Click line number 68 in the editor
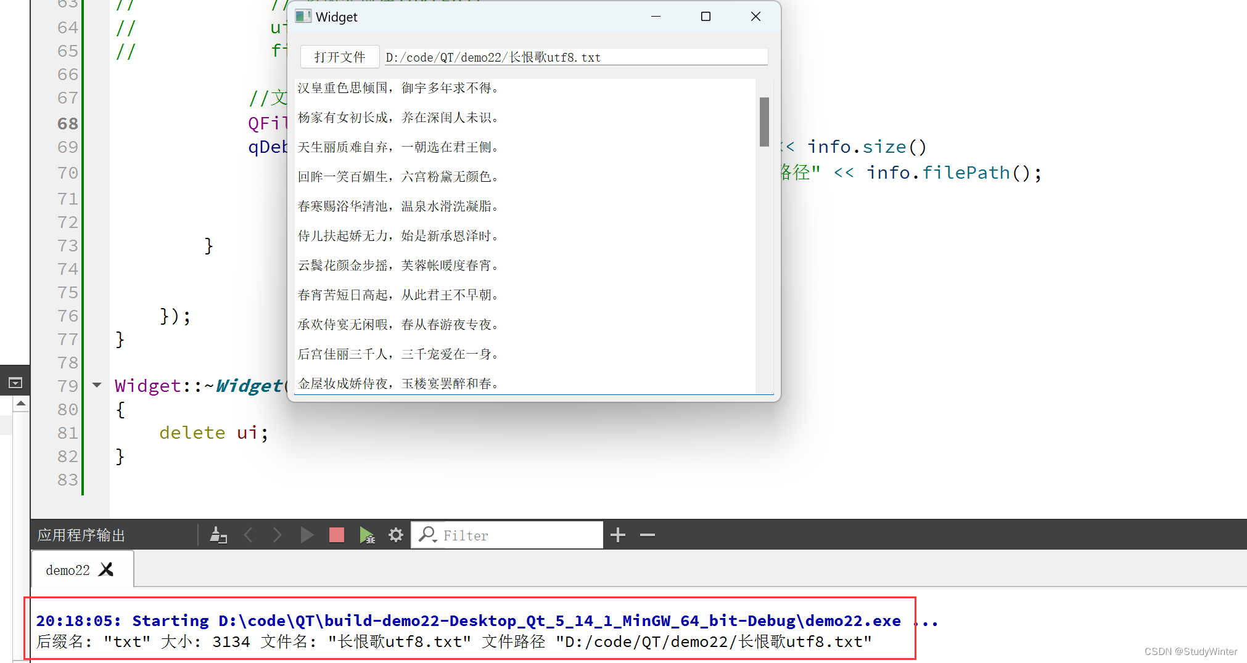The height and width of the screenshot is (663, 1247). click(67, 123)
